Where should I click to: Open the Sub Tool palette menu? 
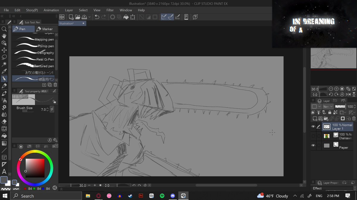coord(14,22)
